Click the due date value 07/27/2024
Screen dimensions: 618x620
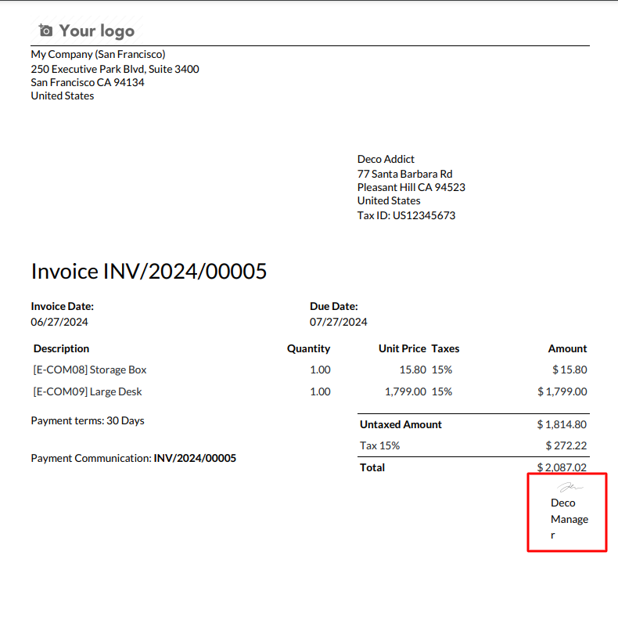pos(338,322)
